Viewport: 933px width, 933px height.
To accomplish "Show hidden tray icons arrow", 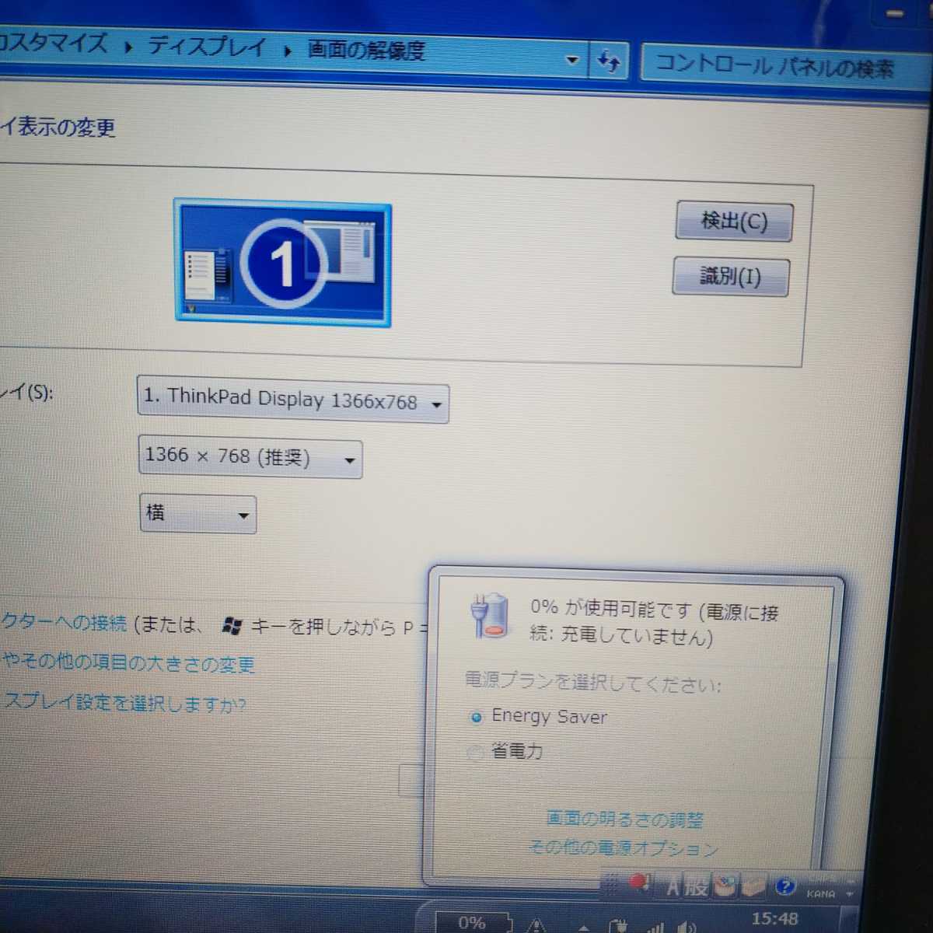I will [x=584, y=927].
